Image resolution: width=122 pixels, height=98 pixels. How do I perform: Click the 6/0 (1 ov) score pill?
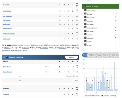coord(72,57)
